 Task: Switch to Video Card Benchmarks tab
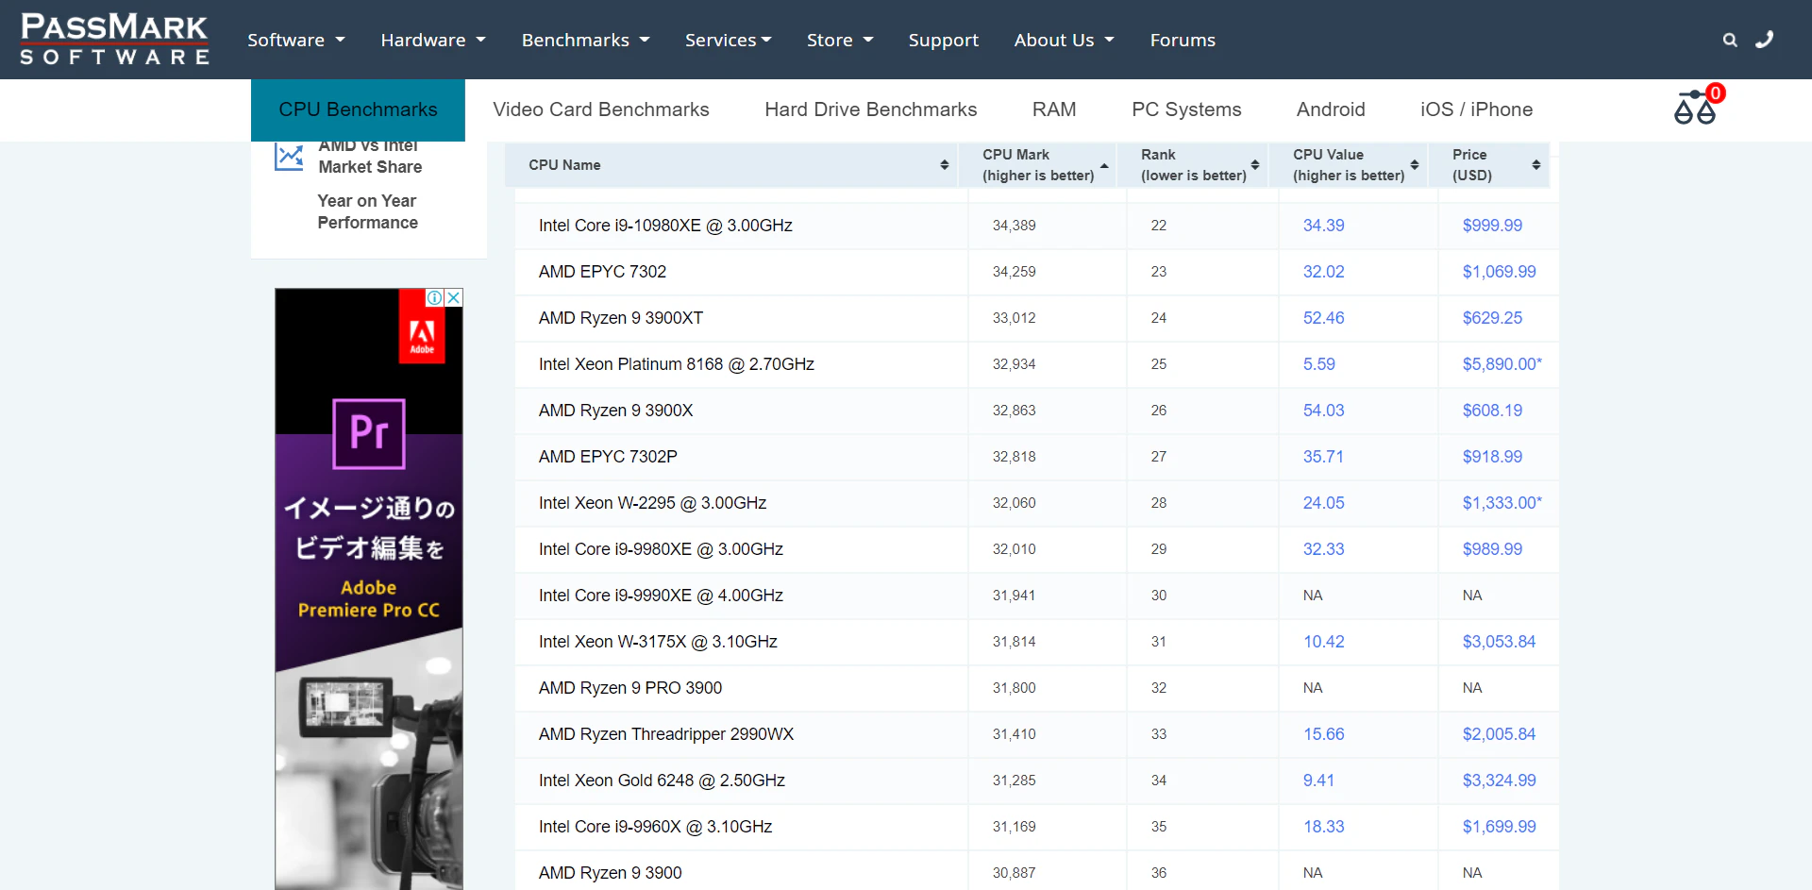pyautogui.click(x=601, y=109)
